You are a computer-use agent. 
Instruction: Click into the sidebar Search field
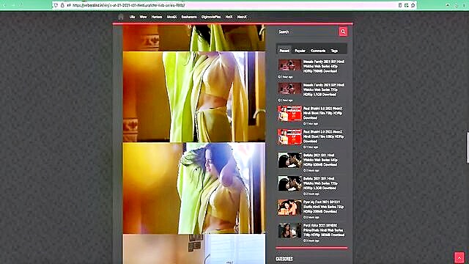pos(307,32)
